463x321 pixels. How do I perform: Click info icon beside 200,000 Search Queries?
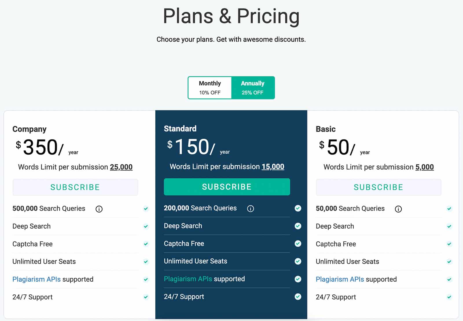click(251, 209)
